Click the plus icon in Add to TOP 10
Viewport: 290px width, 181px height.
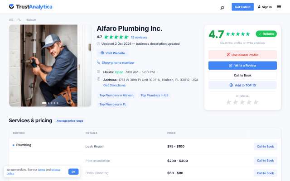(231, 85)
